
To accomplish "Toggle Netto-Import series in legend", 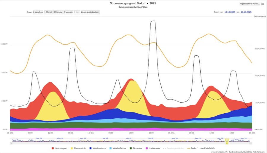I will [60, 148].
